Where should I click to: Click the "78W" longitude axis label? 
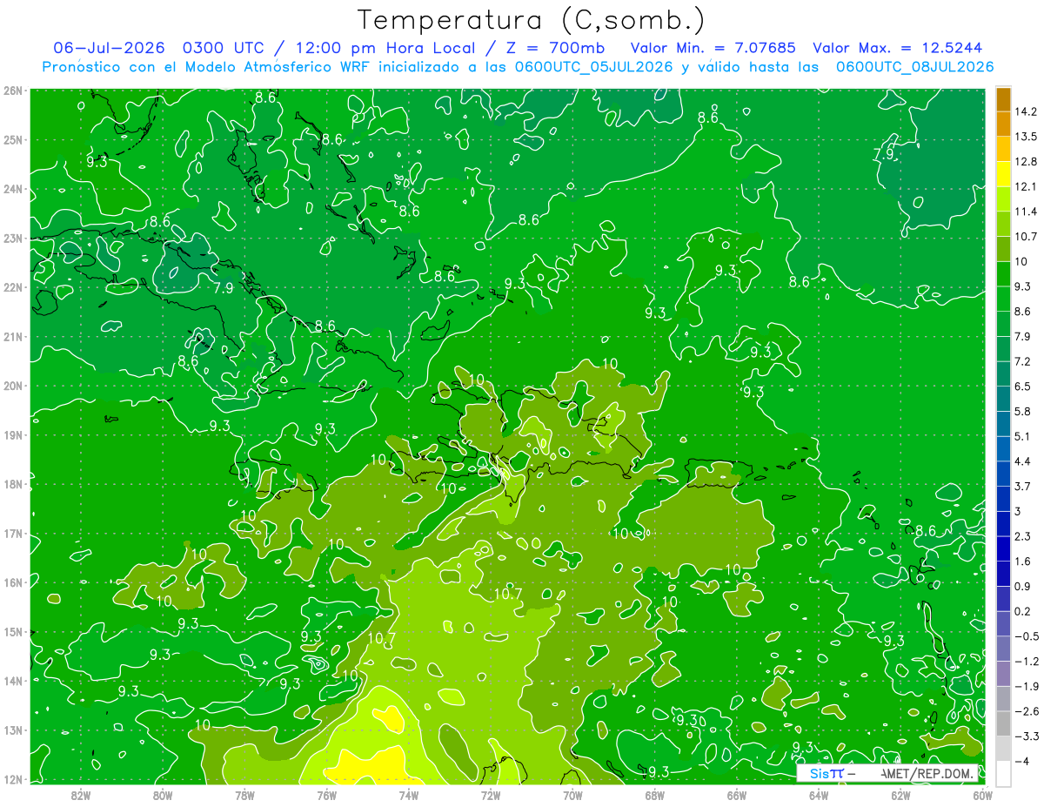point(244,795)
